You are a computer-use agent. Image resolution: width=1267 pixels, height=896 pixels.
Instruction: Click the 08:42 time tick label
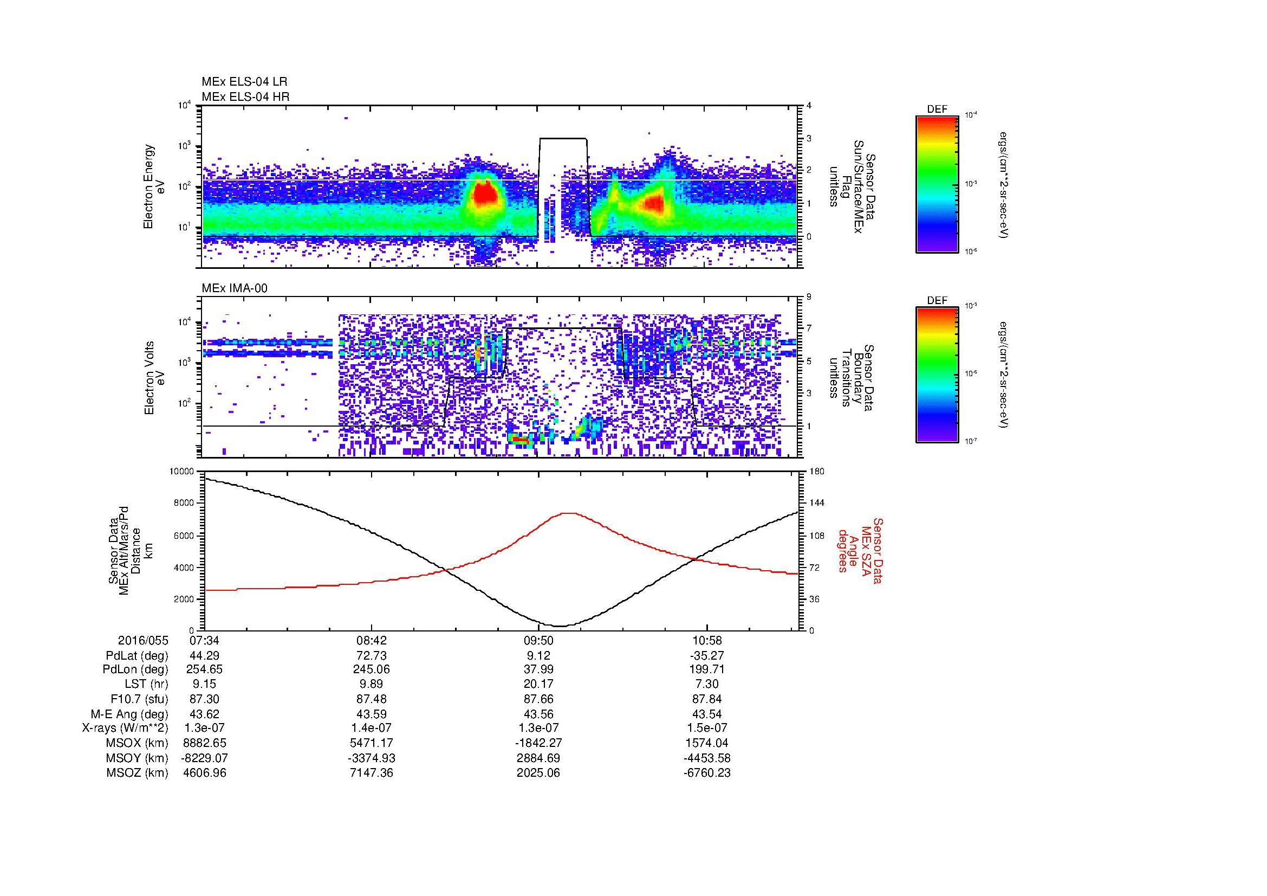tap(372, 641)
